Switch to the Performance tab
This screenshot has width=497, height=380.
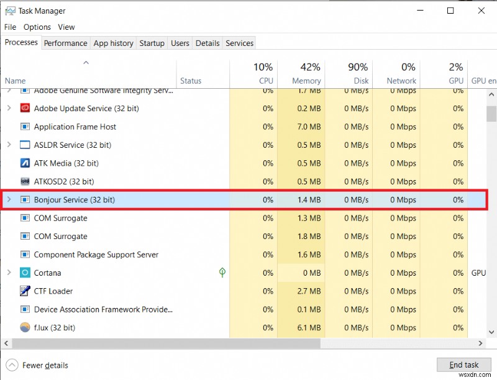coord(66,43)
